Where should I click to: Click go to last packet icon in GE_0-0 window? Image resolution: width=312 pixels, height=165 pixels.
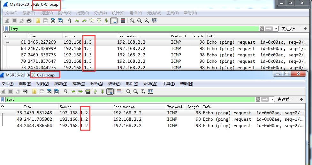(x=106, y=21)
